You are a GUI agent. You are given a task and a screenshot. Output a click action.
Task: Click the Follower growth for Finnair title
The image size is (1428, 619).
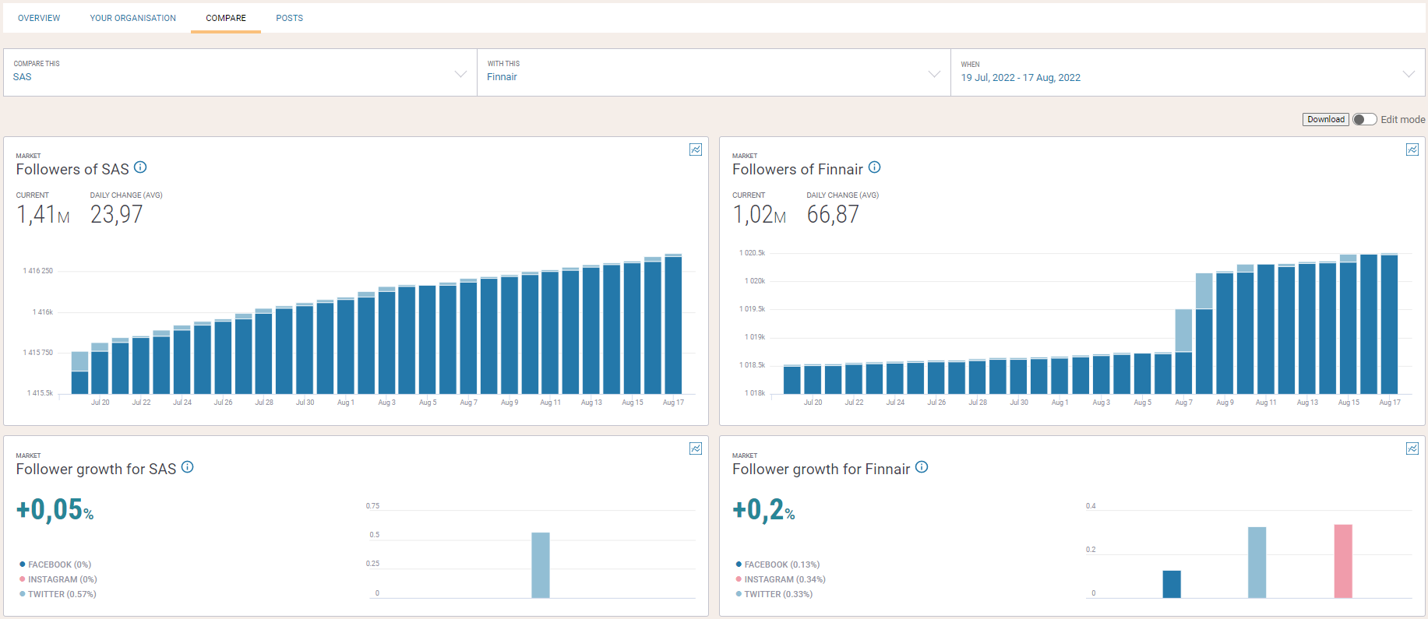point(821,469)
